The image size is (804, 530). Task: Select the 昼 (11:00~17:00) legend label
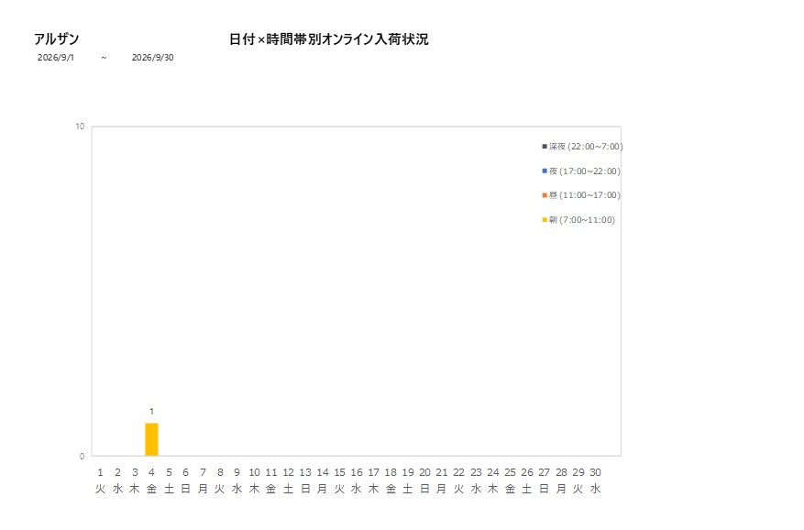(x=585, y=195)
